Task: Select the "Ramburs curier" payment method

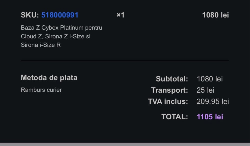Action: pos(41,90)
